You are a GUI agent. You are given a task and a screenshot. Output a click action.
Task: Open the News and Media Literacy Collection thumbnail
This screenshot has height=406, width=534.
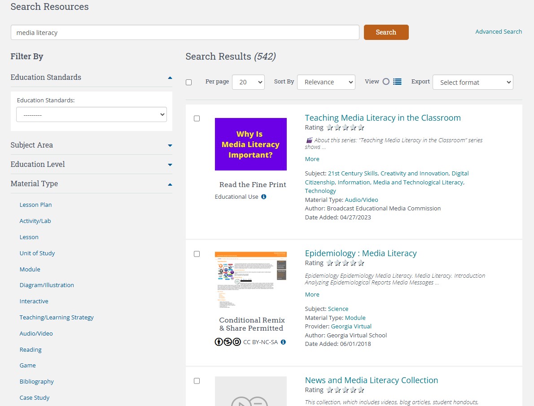point(251,391)
